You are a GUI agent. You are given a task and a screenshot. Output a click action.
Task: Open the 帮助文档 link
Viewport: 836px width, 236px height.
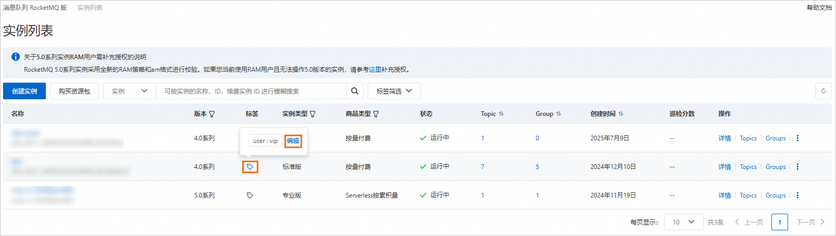pyautogui.click(x=819, y=7)
